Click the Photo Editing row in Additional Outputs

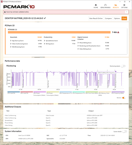pos(66,123)
